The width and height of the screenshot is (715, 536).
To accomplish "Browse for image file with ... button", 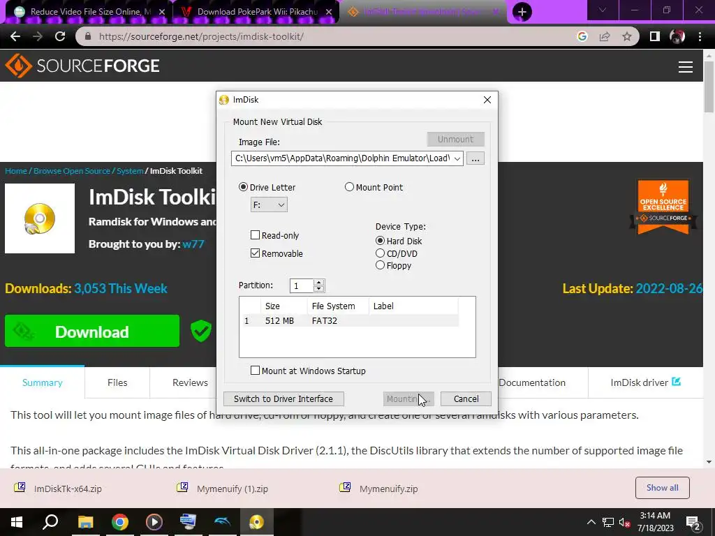I will click(475, 158).
